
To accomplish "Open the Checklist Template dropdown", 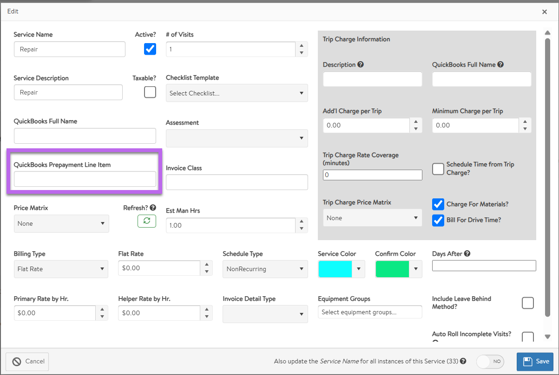I will [237, 93].
